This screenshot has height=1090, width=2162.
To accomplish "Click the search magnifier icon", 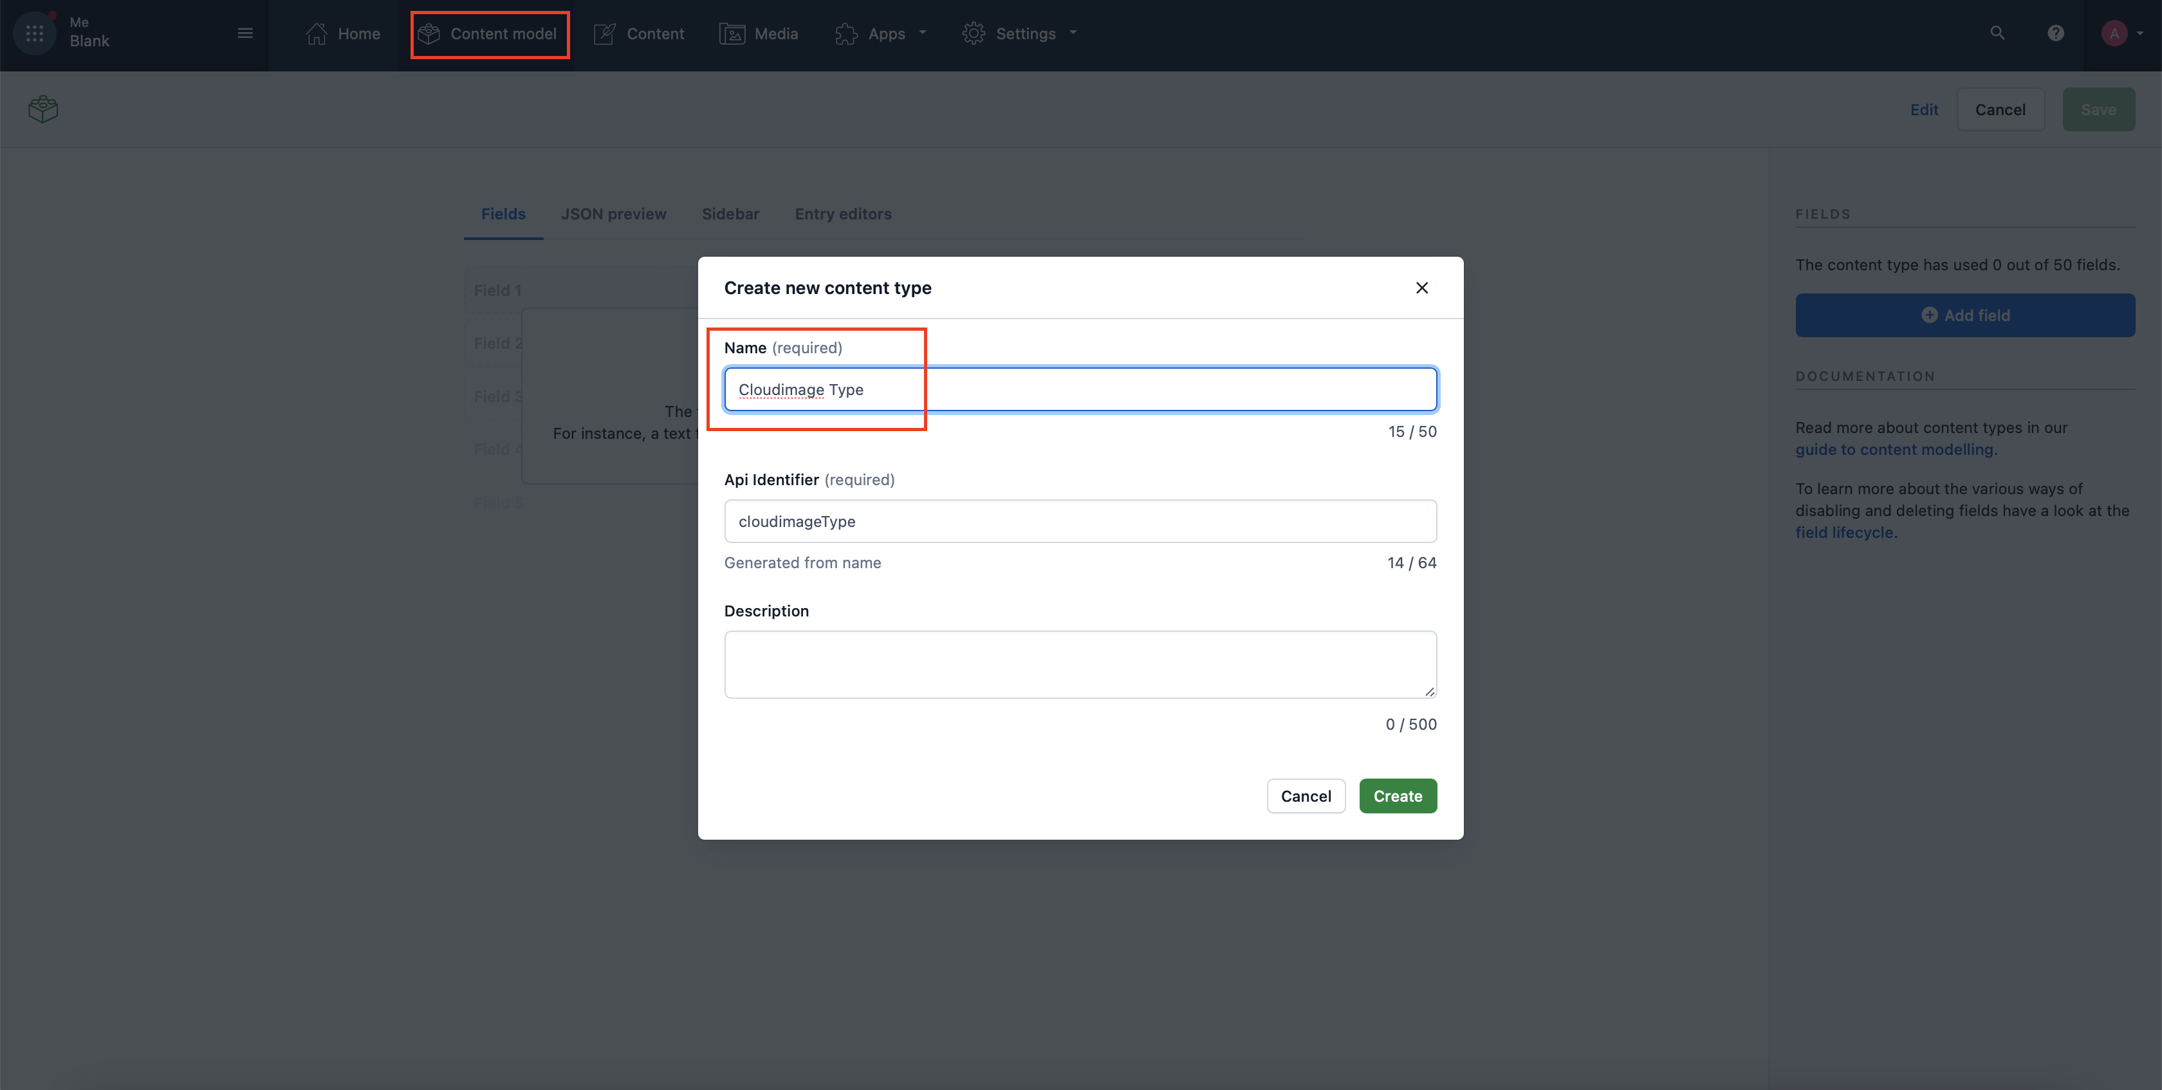I will 1997,33.
